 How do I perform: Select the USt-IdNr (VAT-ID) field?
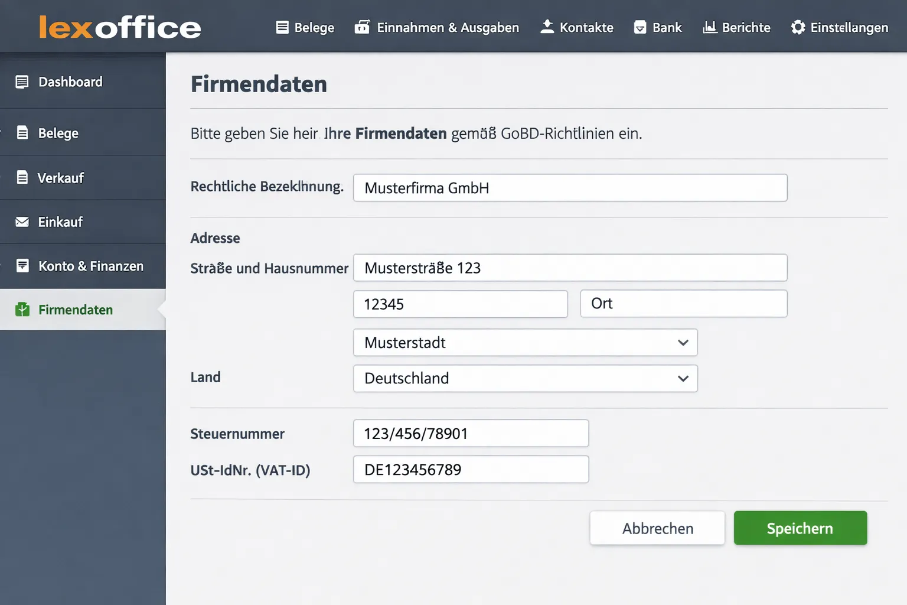click(471, 470)
